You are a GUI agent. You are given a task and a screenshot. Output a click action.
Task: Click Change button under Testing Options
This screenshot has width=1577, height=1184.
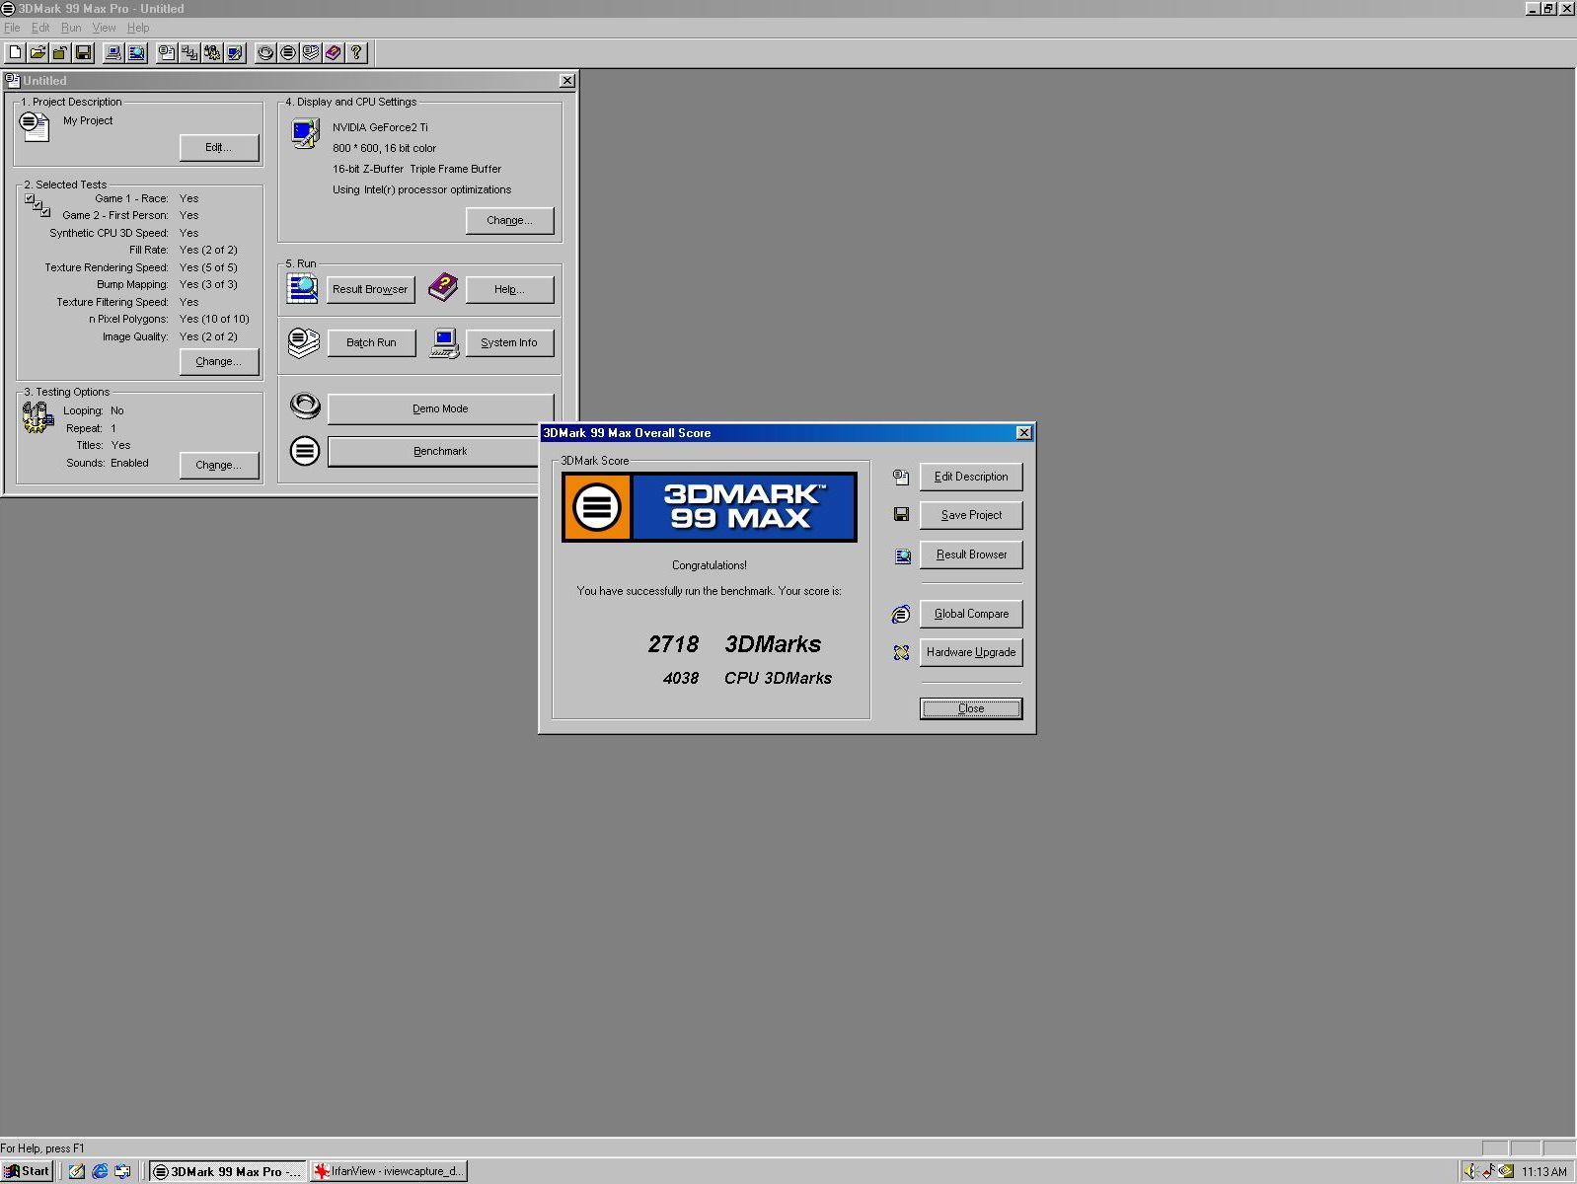[219, 465]
